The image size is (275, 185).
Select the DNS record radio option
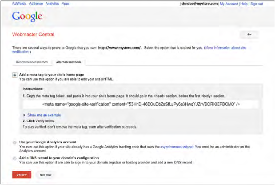click(15, 158)
